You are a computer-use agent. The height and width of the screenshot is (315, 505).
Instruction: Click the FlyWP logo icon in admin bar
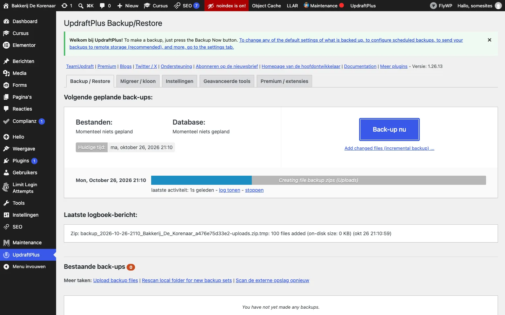tap(433, 6)
